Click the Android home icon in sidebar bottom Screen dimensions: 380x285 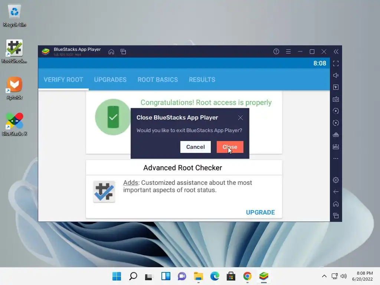point(335,204)
